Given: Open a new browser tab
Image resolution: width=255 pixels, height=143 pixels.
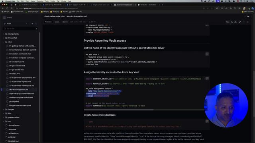Looking at the screenshot, I should (x=163, y=5).
